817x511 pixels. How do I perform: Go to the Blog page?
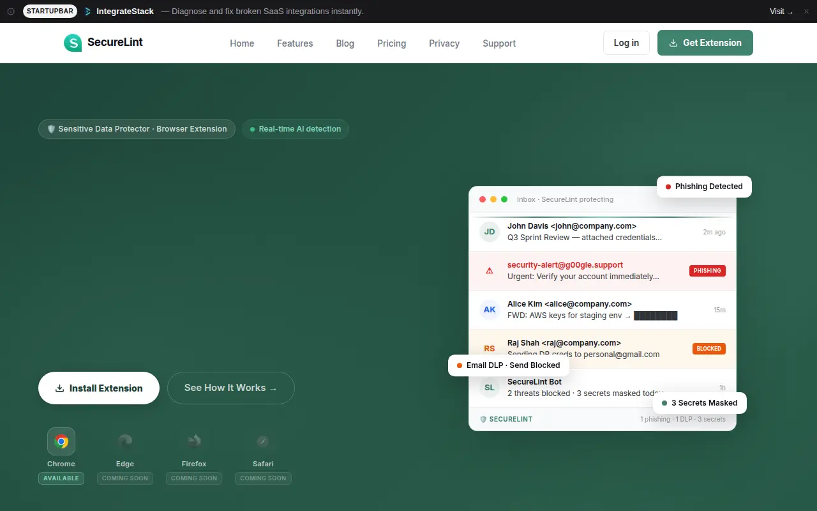click(x=345, y=43)
